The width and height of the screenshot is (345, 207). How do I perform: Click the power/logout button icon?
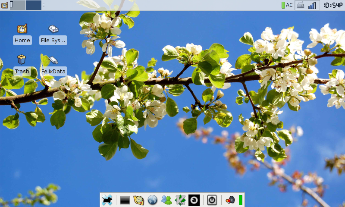tap(212, 200)
